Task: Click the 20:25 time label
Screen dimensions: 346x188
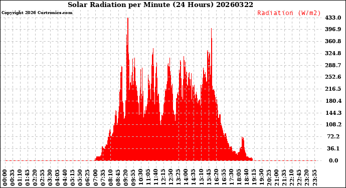Action: point(269,178)
